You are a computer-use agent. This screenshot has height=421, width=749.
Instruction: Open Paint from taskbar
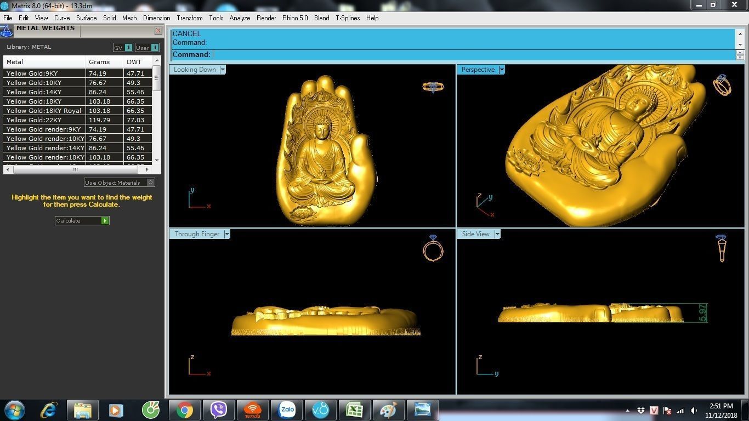pos(389,410)
